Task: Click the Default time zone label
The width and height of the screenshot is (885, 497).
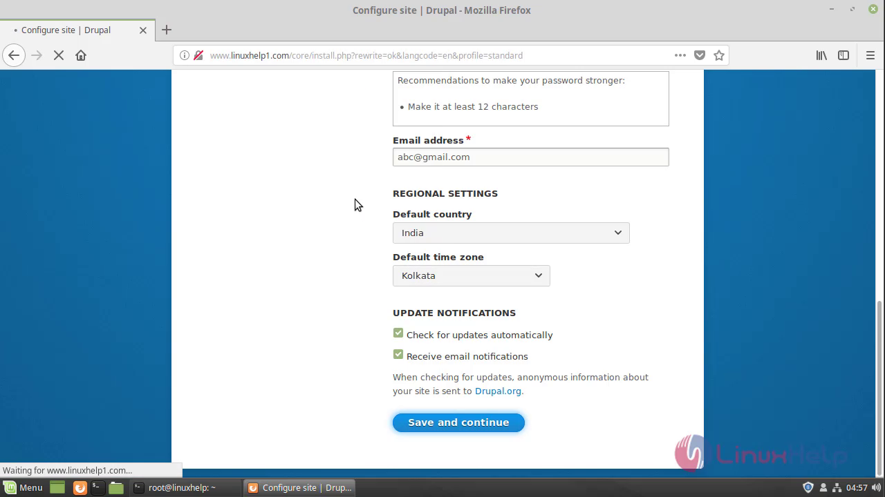Action: [x=438, y=257]
